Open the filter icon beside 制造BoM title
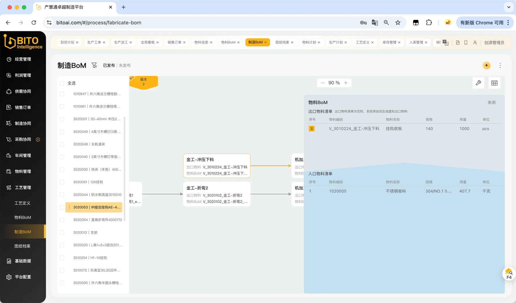Image resolution: width=516 pixels, height=303 pixels. pyautogui.click(x=94, y=65)
